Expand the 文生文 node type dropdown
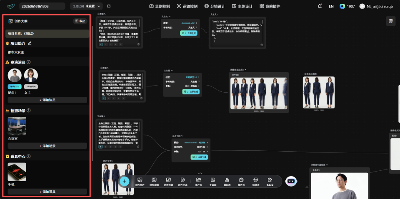Image resolution: width=400 pixels, height=199 pixels. [x=166, y=16]
